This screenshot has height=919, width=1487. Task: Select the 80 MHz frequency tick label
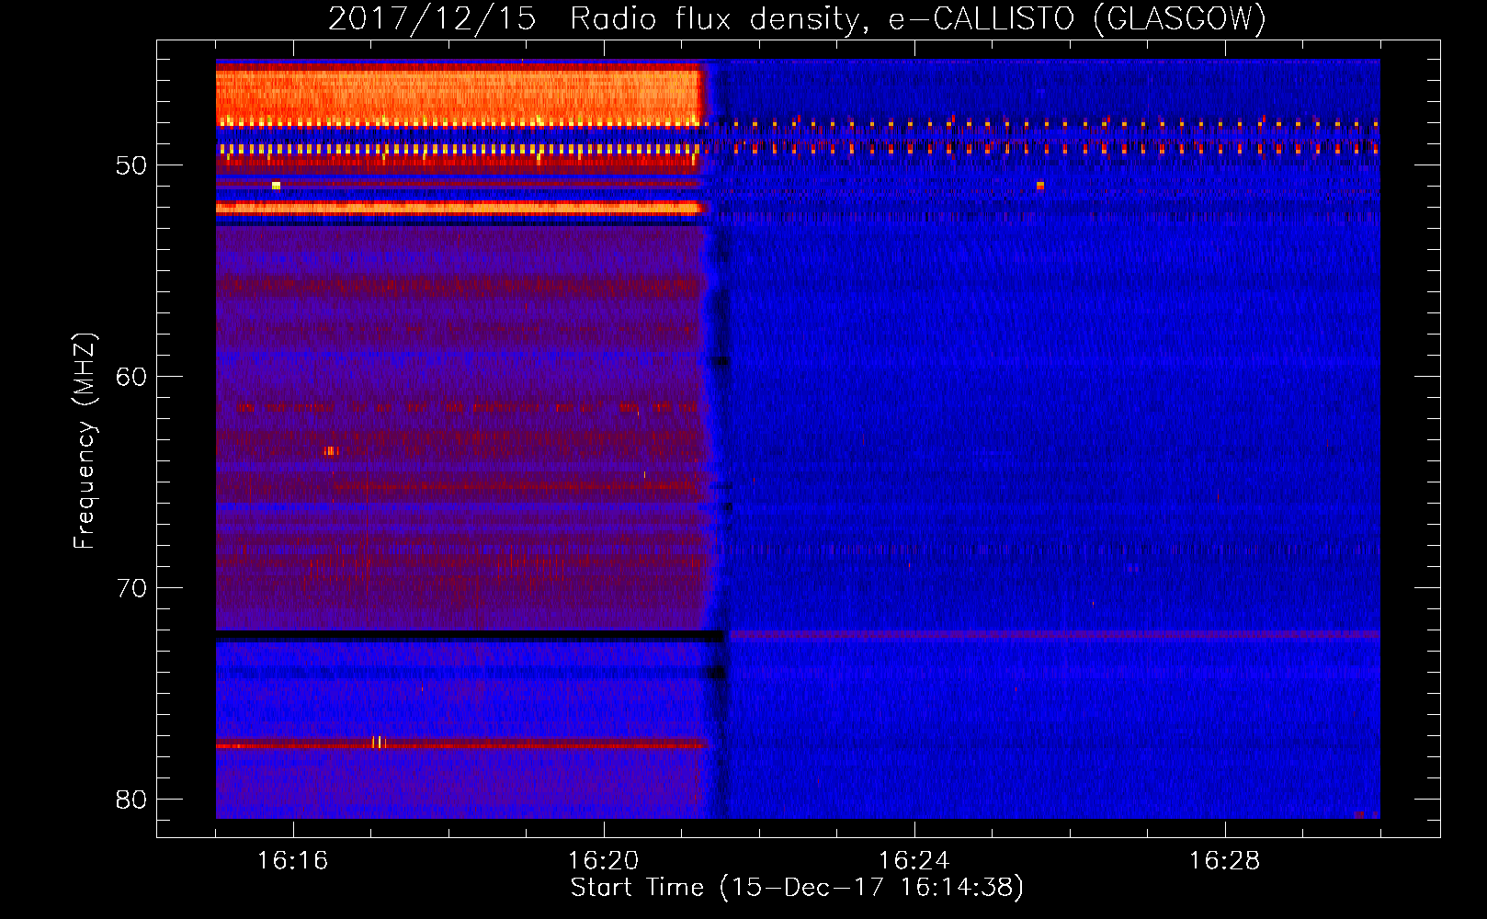tap(131, 800)
